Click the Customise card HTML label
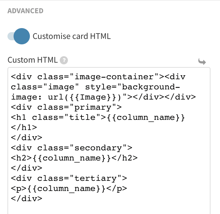This screenshot has height=214, width=220. [72, 36]
